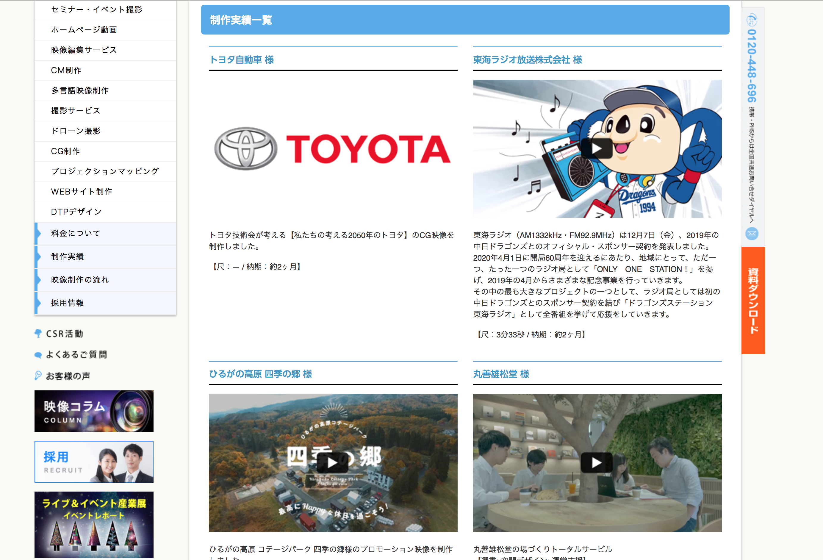Click the icon beside お客様の声
The width and height of the screenshot is (823, 560).
pos(38,376)
